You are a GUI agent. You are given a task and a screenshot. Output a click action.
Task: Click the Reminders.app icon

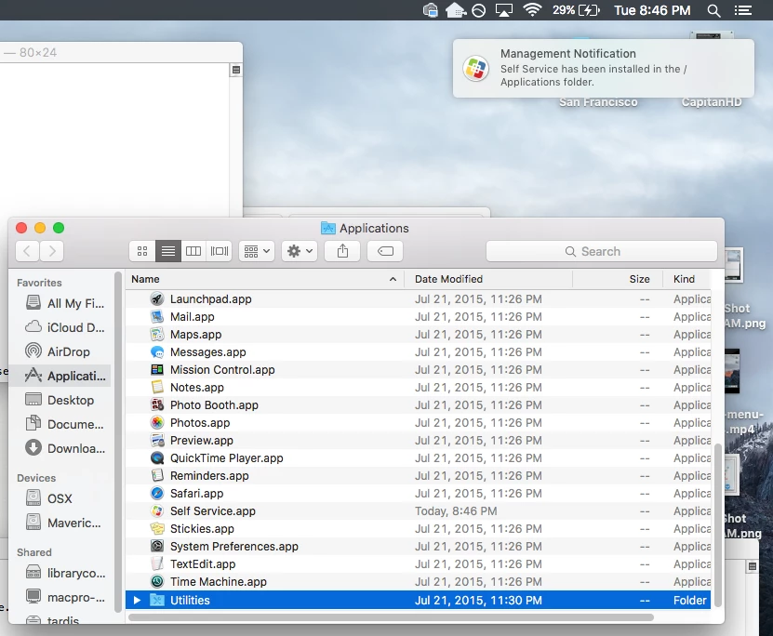(x=157, y=475)
